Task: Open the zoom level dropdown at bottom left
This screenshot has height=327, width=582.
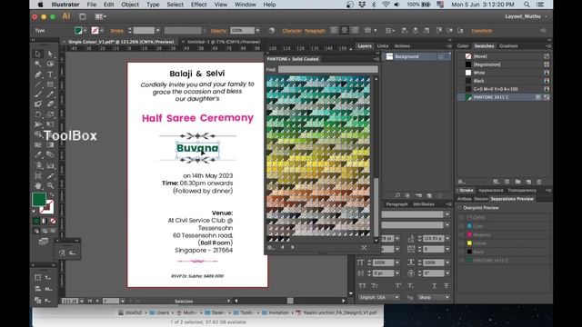Action: (82, 301)
